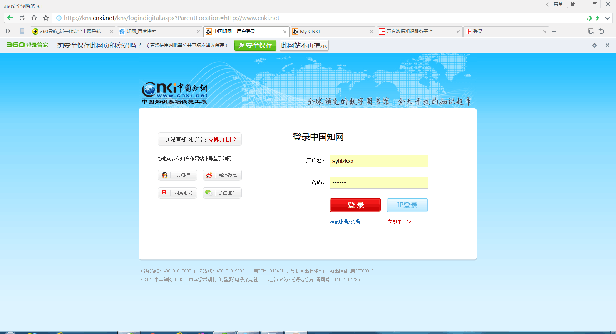Open a new tab with plus button

[x=554, y=32]
